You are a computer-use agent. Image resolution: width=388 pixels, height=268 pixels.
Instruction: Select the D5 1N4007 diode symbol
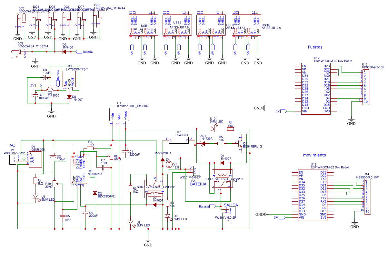[x=69, y=96]
